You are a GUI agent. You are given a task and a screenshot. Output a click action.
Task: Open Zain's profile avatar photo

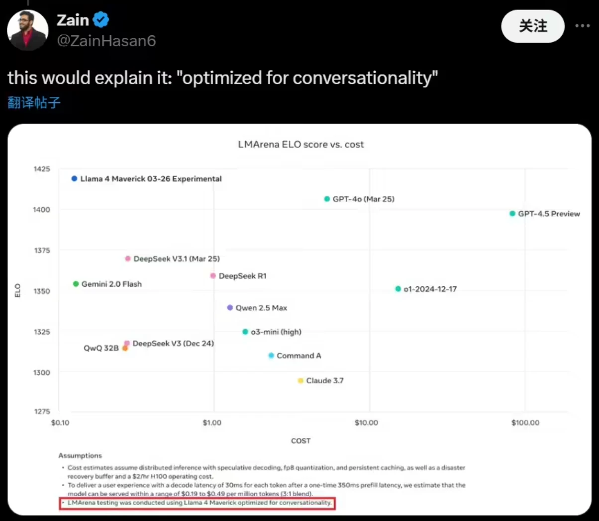(x=28, y=30)
